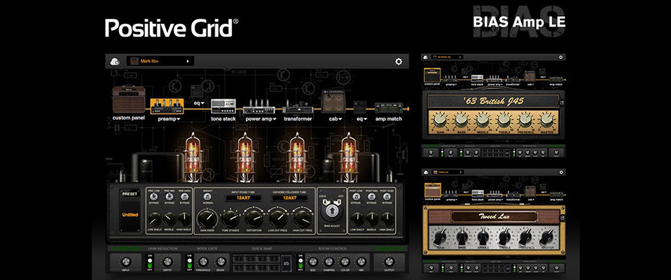The width and height of the screenshot is (671, 280).
Task: Select custom panel module in Tweed Lux window
Action: pyautogui.click(x=432, y=190)
